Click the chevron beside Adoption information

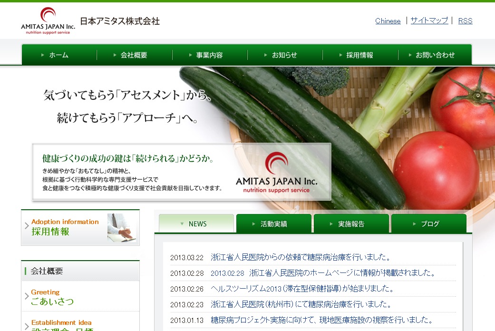[27, 226]
